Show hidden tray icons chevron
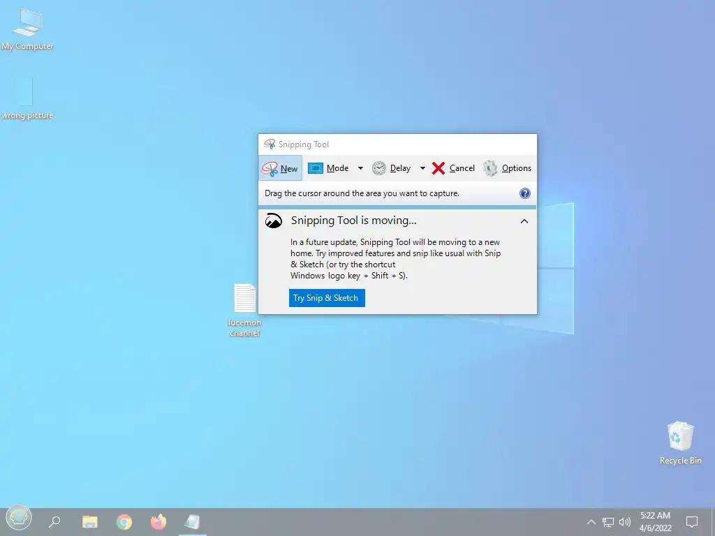This screenshot has height=536, width=715. click(x=591, y=522)
